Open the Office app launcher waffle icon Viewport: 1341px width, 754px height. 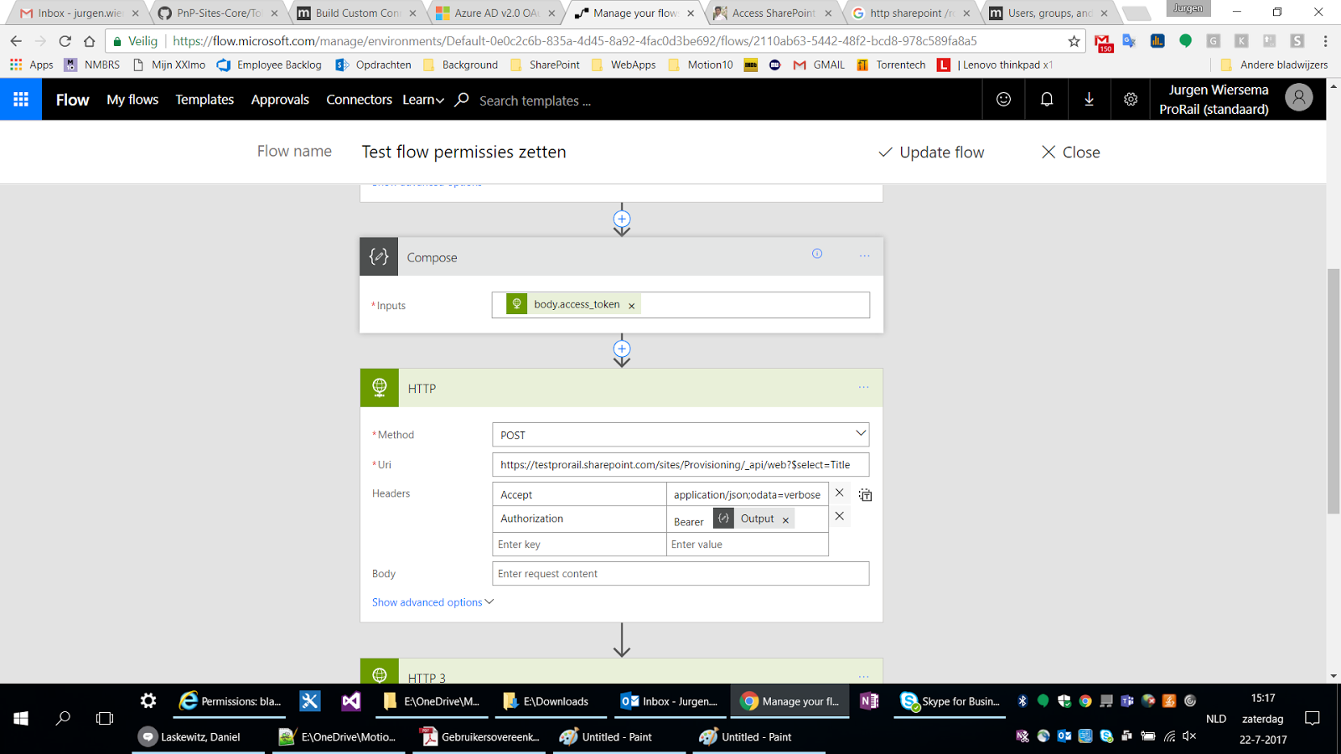20,99
